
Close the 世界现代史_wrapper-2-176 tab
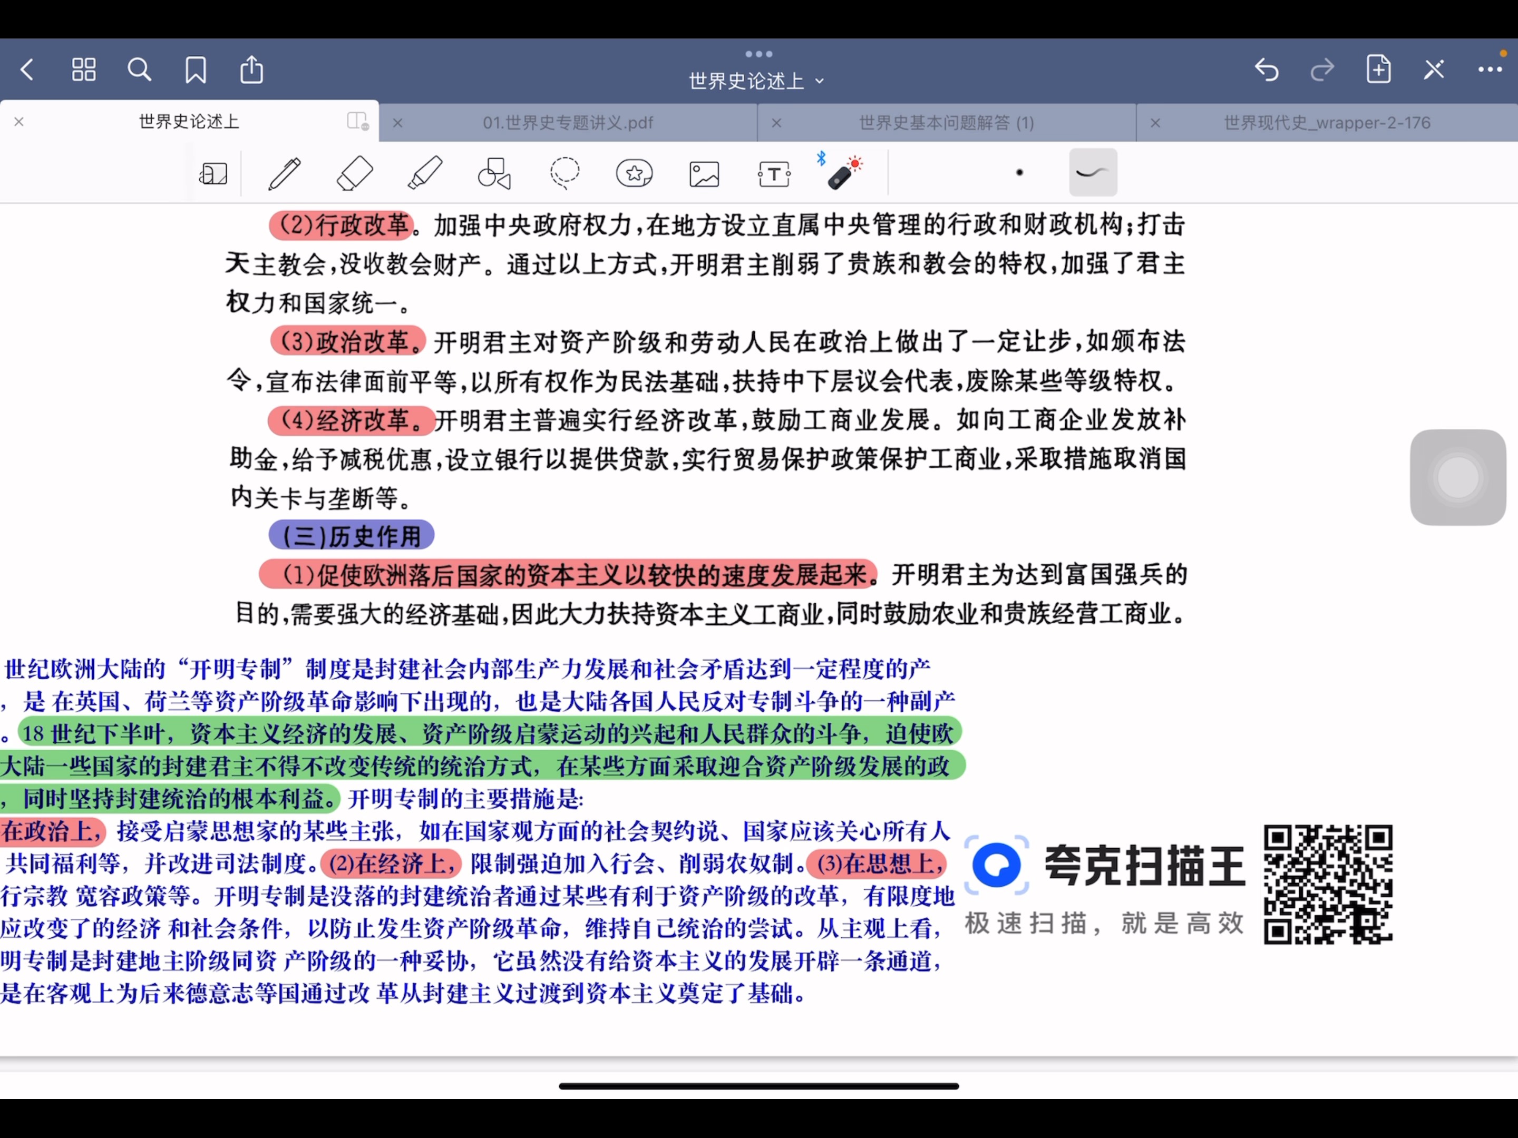pos(1155,123)
